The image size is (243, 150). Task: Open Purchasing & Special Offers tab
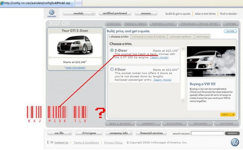click(x=200, y=24)
